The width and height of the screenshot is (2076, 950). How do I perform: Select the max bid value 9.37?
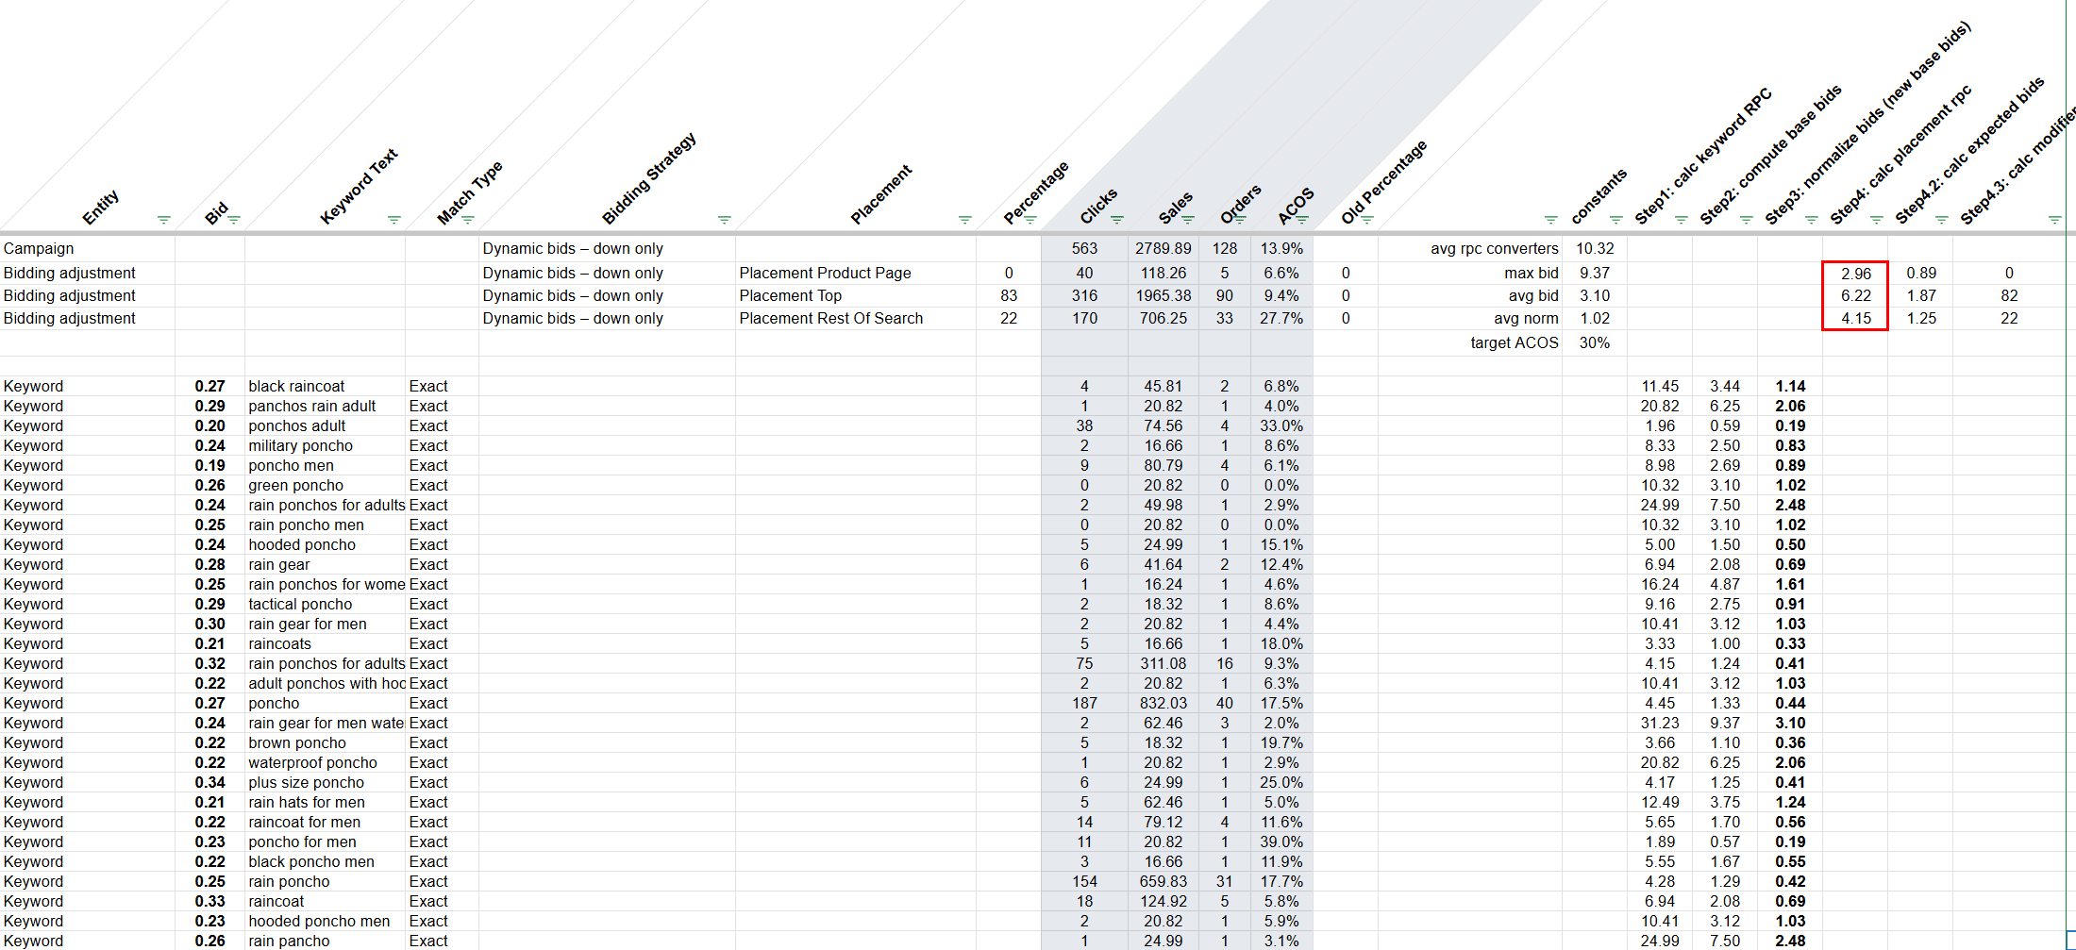tap(1595, 273)
